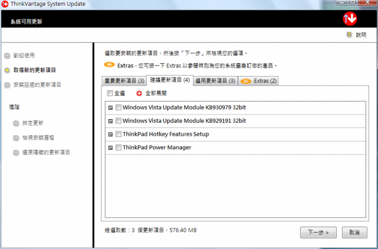Check ThinkPad Power Manager checkbox
The image size is (378, 249).
point(118,147)
